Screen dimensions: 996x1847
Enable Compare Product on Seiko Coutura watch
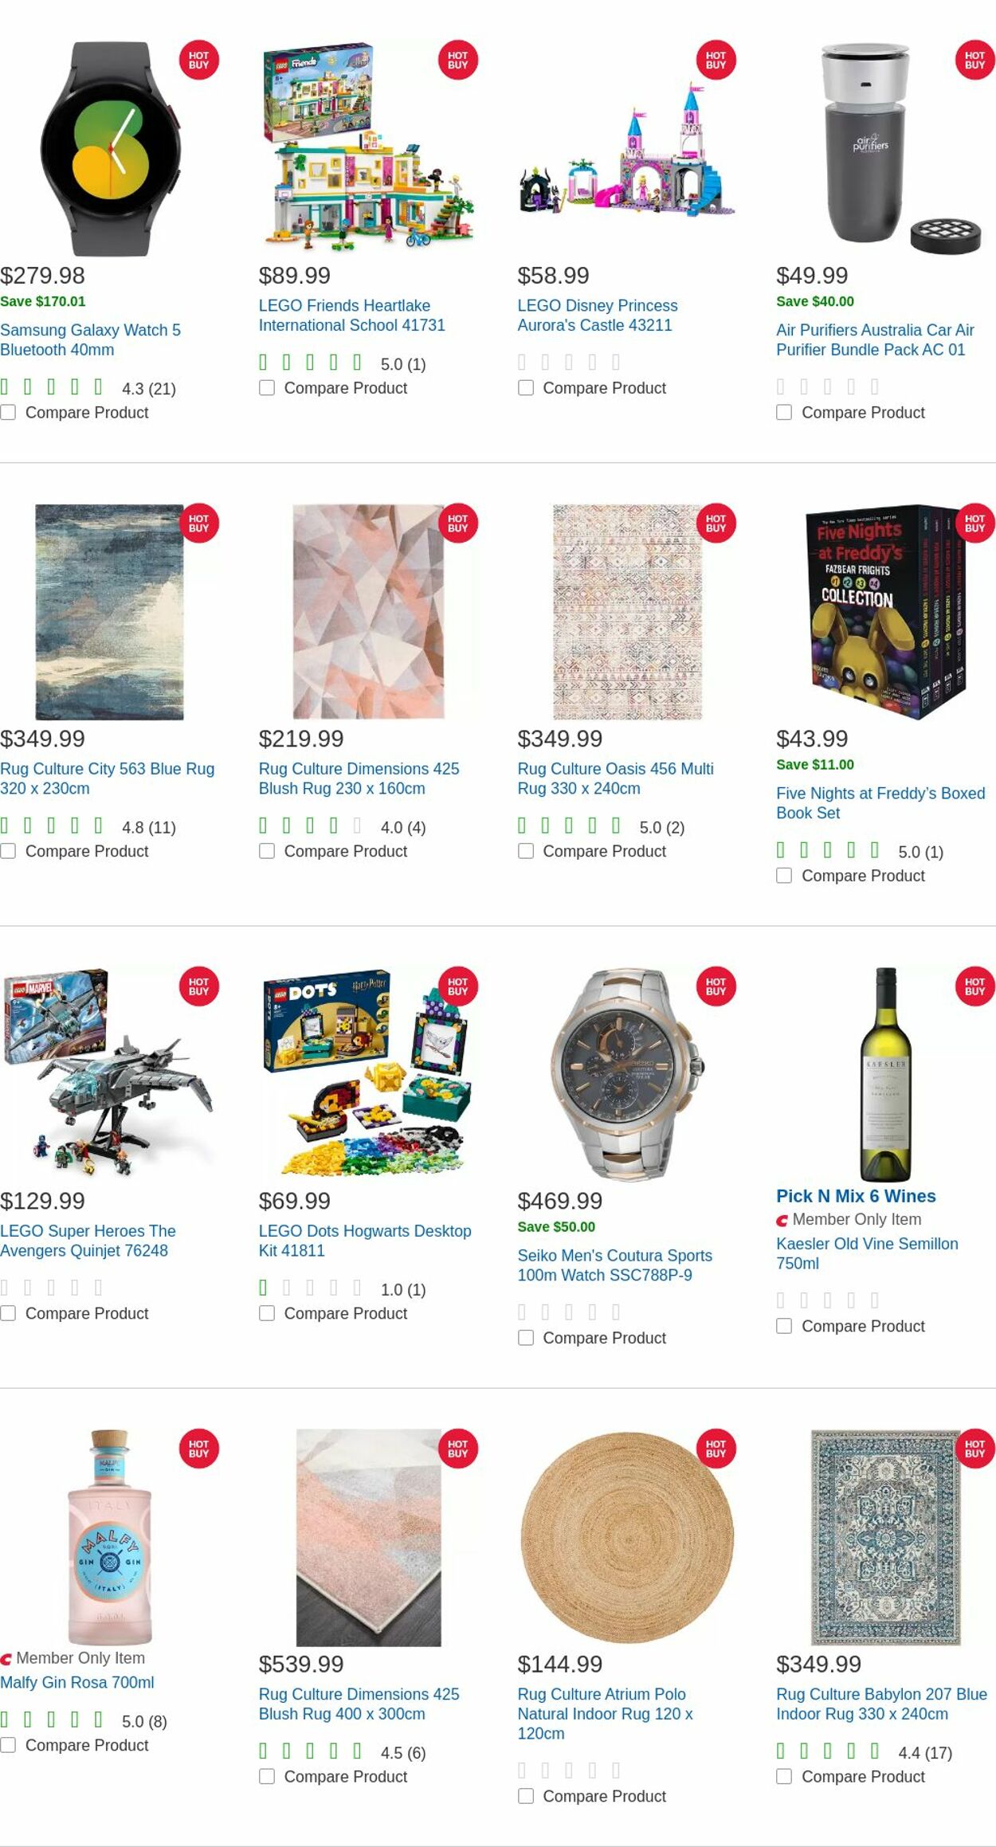pos(525,1338)
